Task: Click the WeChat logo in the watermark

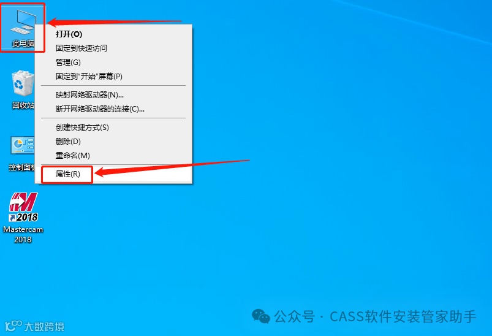Action: coord(261,316)
